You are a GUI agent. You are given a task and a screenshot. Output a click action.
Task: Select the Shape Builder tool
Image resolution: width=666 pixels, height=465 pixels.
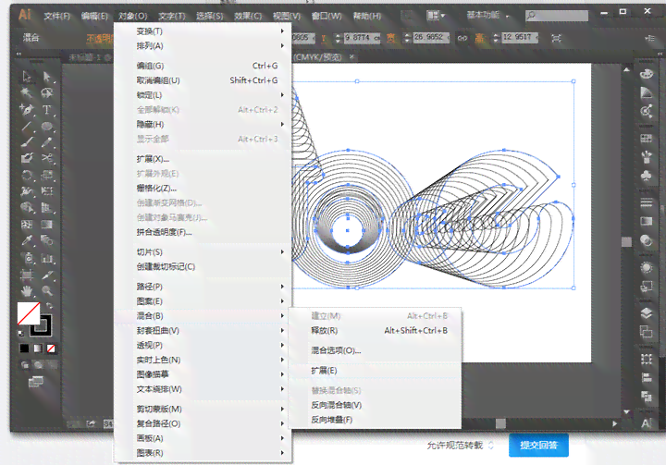coord(27,208)
